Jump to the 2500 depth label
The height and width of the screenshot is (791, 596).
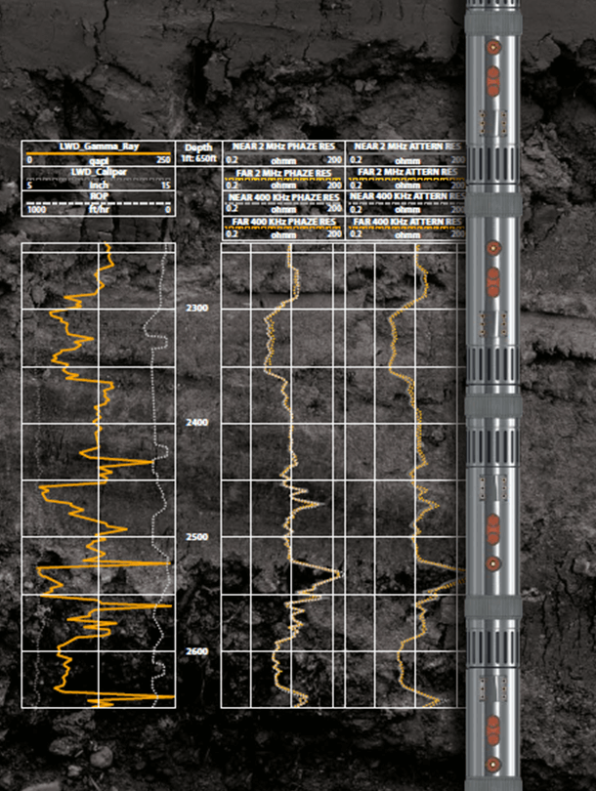[x=197, y=537]
